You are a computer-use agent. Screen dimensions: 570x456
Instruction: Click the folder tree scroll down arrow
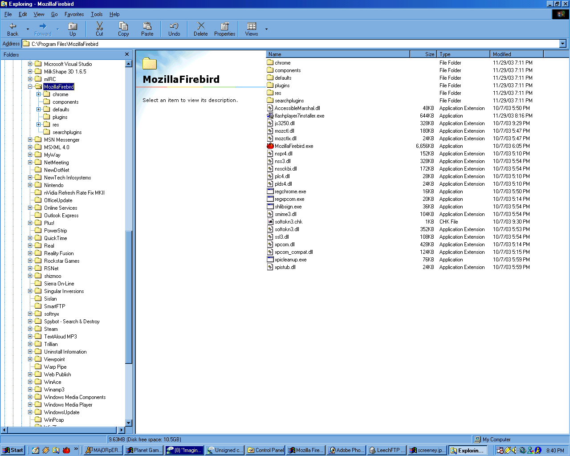[x=129, y=423]
